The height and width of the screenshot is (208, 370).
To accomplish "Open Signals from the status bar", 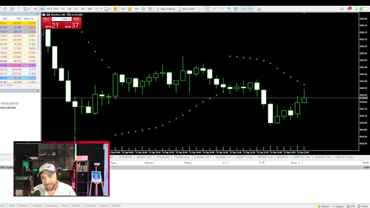I will [338, 206].
